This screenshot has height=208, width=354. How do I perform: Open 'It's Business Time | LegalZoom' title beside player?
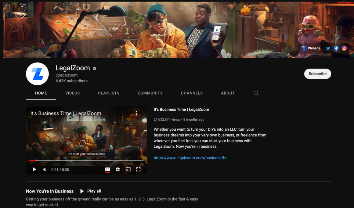pyautogui.click(x=181, y=110)
